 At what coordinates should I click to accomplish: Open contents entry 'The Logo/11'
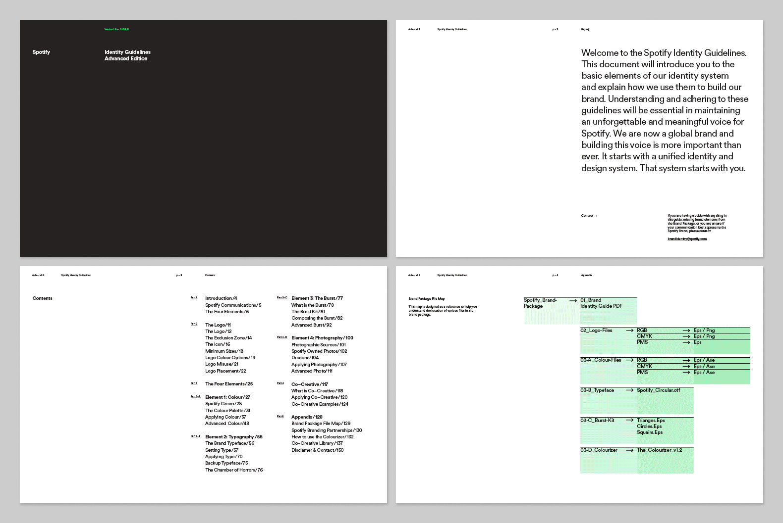[218, 325]
